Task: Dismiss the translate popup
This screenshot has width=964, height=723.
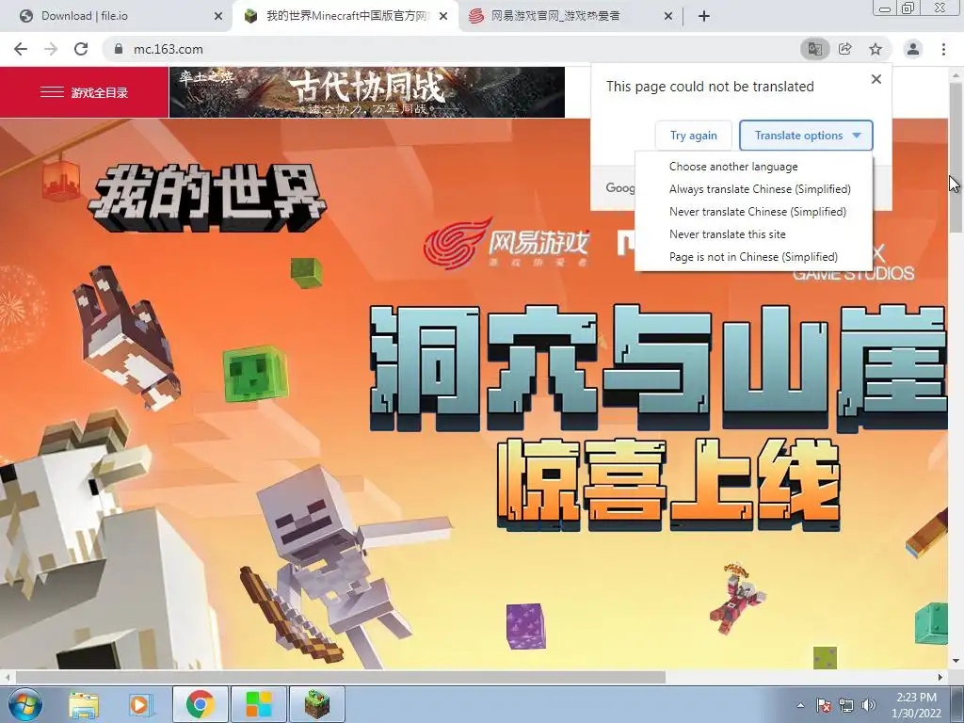Action: click(876, 79)
